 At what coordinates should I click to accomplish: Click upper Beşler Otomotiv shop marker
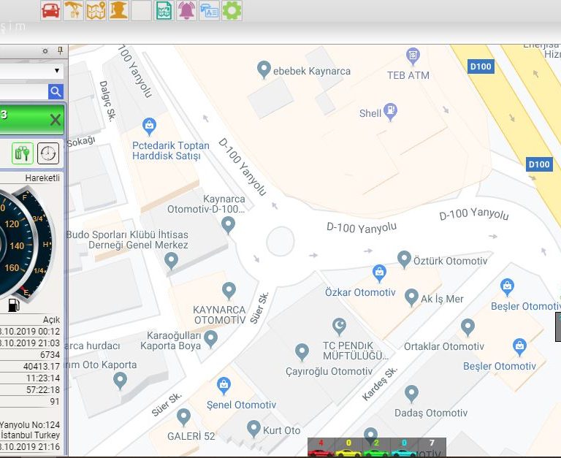(x=508, y=287)
